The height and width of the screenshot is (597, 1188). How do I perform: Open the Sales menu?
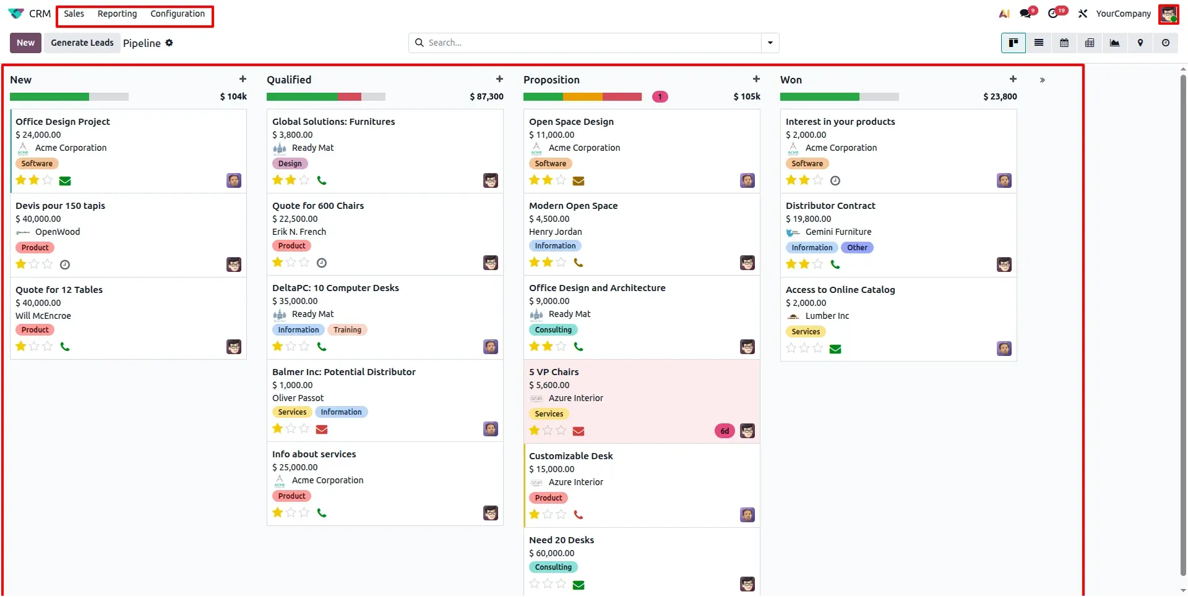[x=74, y=14]
